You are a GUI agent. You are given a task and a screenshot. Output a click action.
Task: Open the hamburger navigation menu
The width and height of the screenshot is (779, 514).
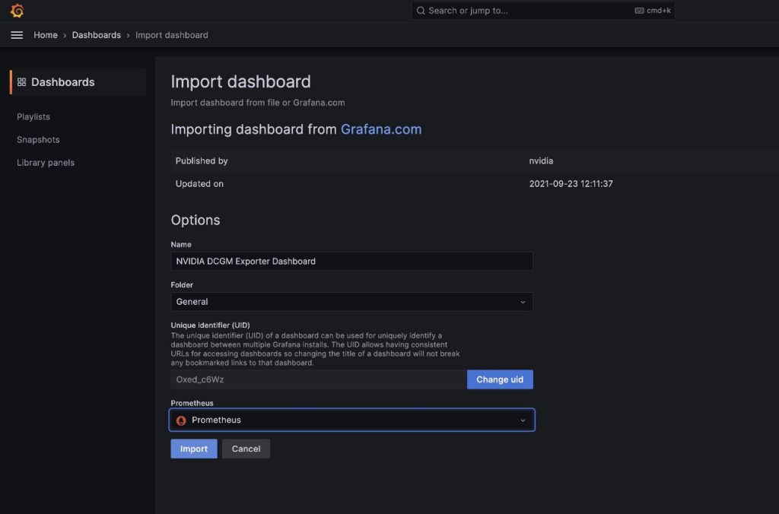17,35
